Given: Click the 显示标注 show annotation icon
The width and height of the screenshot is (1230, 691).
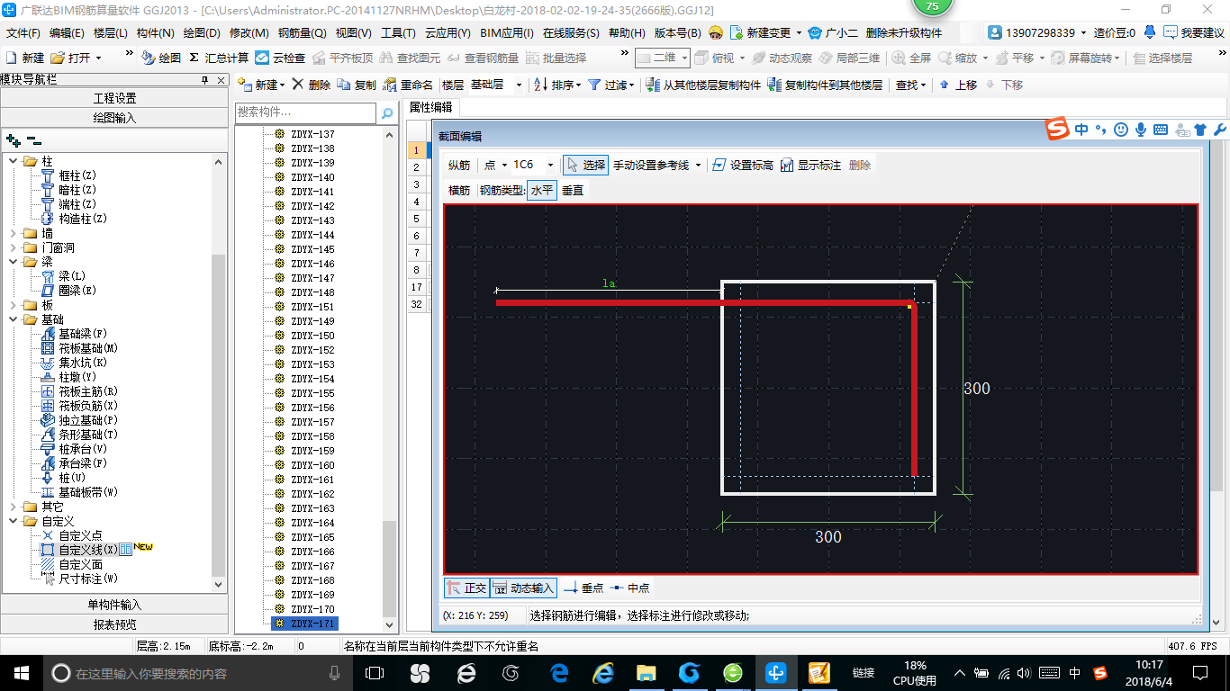Looking at the screenshot, I should [787, 165].
